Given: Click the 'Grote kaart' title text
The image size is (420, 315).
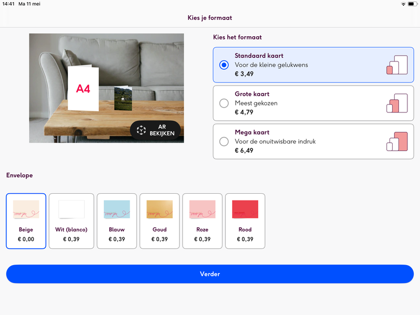Looking at the screenshot, I should coord(252,94).
